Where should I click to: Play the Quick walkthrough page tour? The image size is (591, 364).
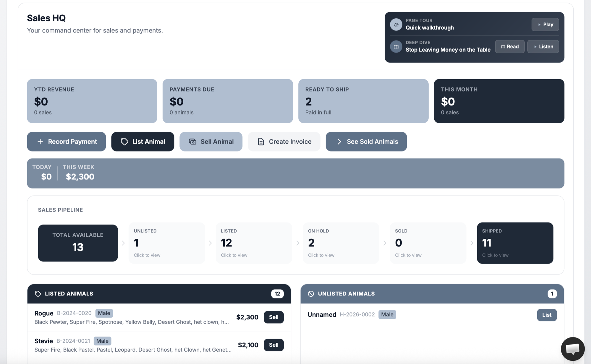point(545,25)
